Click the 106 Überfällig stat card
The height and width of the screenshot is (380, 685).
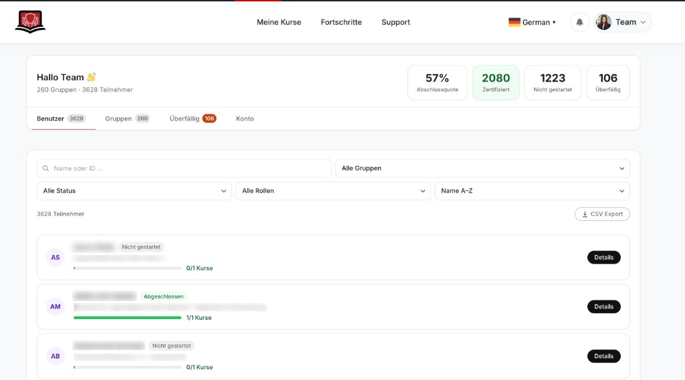[607, 82]
